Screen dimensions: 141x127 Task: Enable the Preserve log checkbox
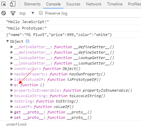pyautogui.click(x=41, y=13)
